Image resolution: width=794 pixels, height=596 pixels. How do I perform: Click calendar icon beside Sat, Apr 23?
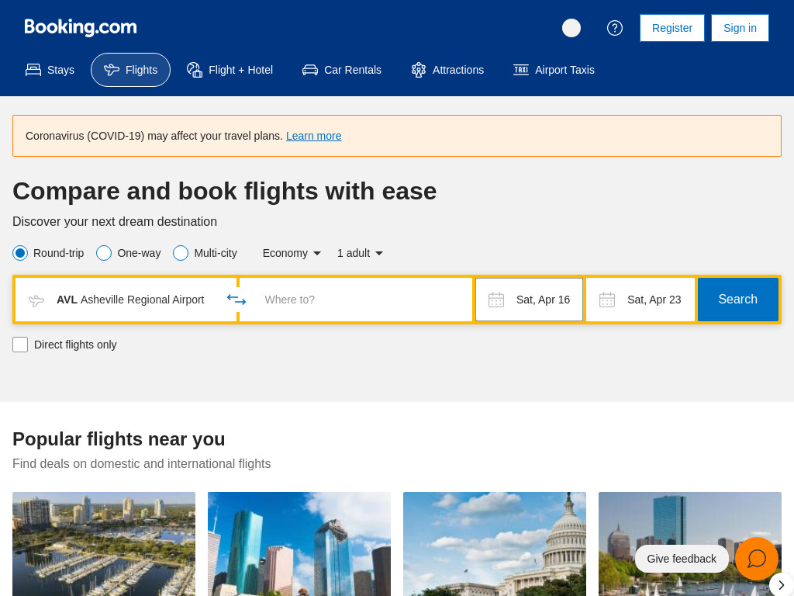tap(607, 300)
